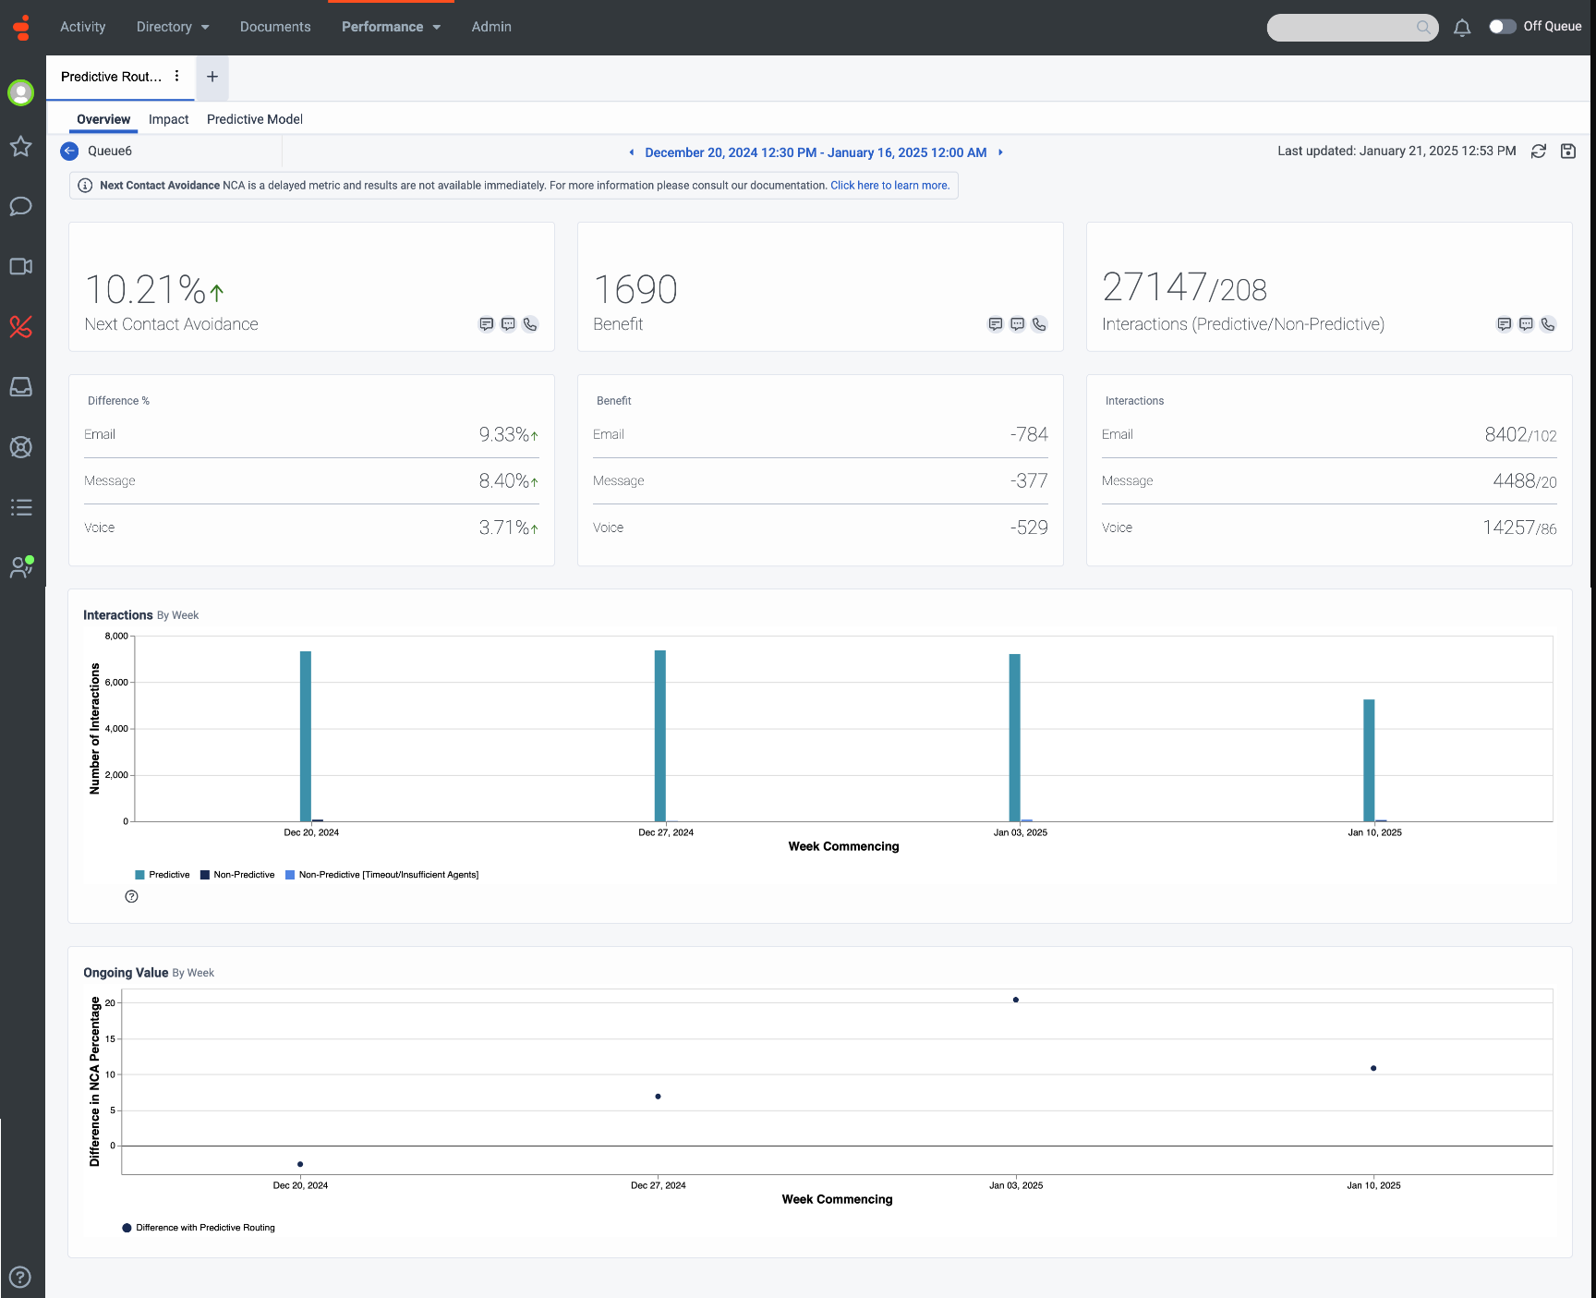
Task: Select voice phone icon in Benefit card
Action: pos(1039,324)
